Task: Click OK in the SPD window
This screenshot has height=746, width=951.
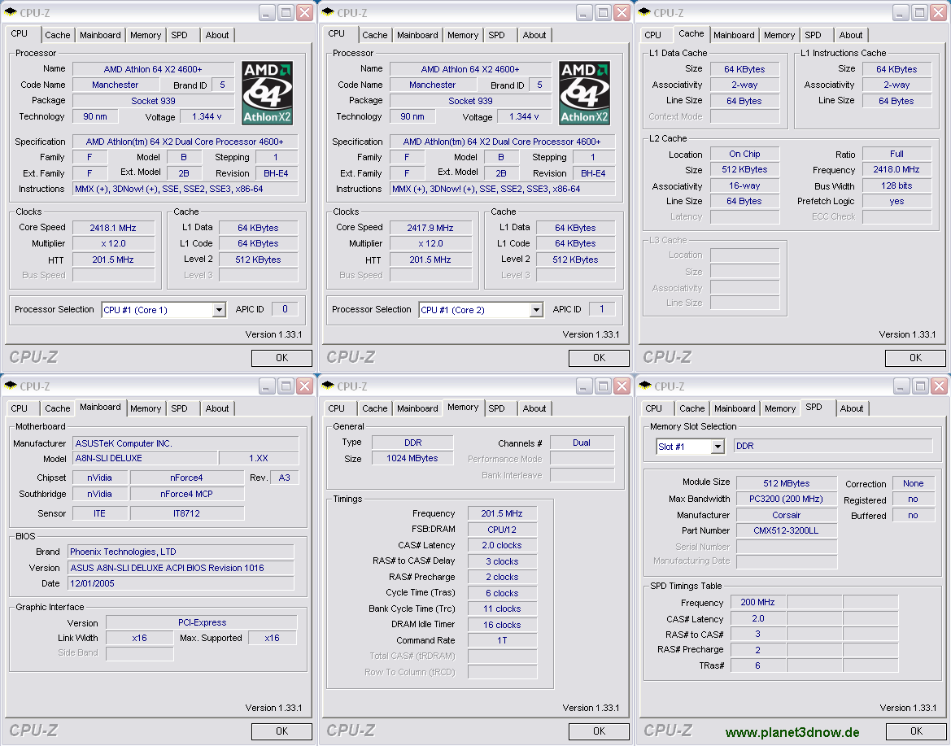Action: click(917, 731)
